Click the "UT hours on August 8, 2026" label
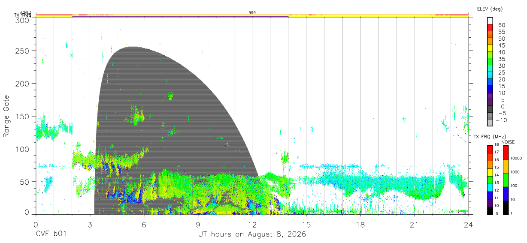The image size is (527, 243). (x=252, y=234)
